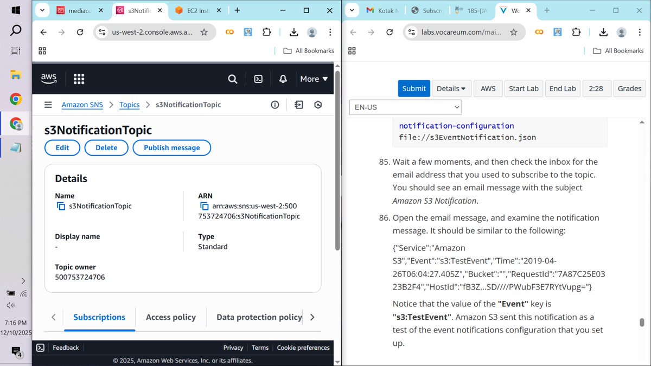This screenshot has width=651, height=366.
Task: Open the info panel icon beside breadcrumbs
Action: coord(275,105)
